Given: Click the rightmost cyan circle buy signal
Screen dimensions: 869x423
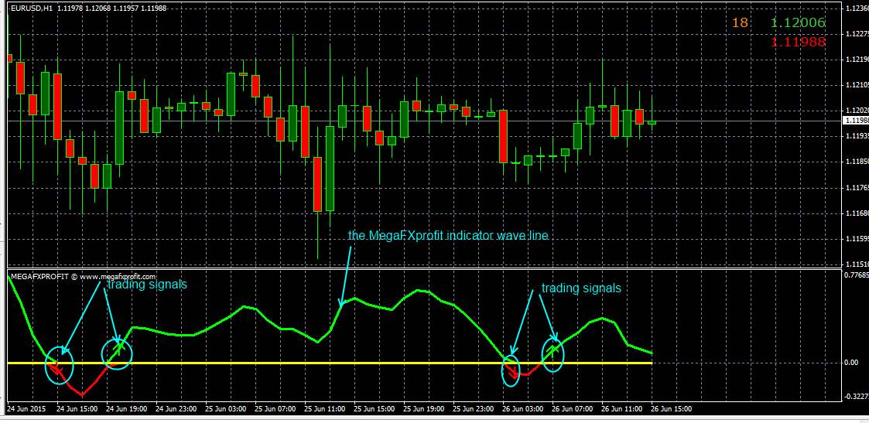Looking at the screenshot, I should coord(553,354).
